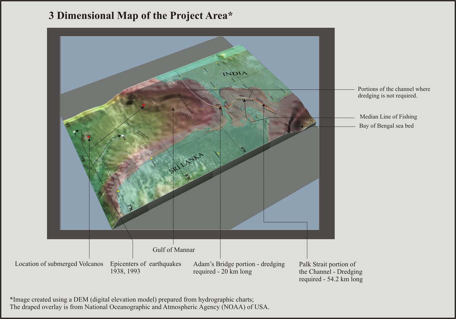This screenshot has height=319, width=456.
Task: Click the red marker below the volcano symbol
Action: pos(89,137)
